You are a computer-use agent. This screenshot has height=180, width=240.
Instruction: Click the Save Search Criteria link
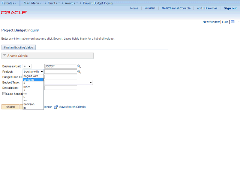coord(72,107)
